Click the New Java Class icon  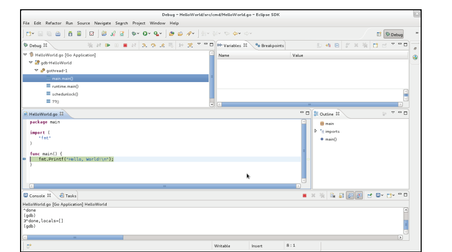click(122, 34)
